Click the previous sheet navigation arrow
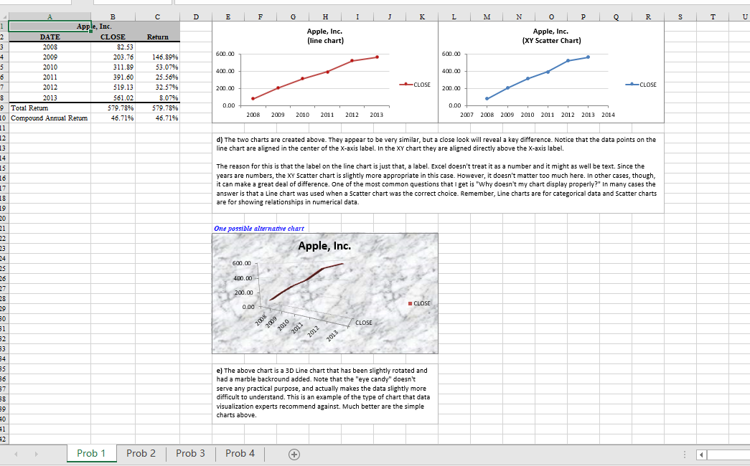This screenshot has width=750, height=466. (17, 454)
